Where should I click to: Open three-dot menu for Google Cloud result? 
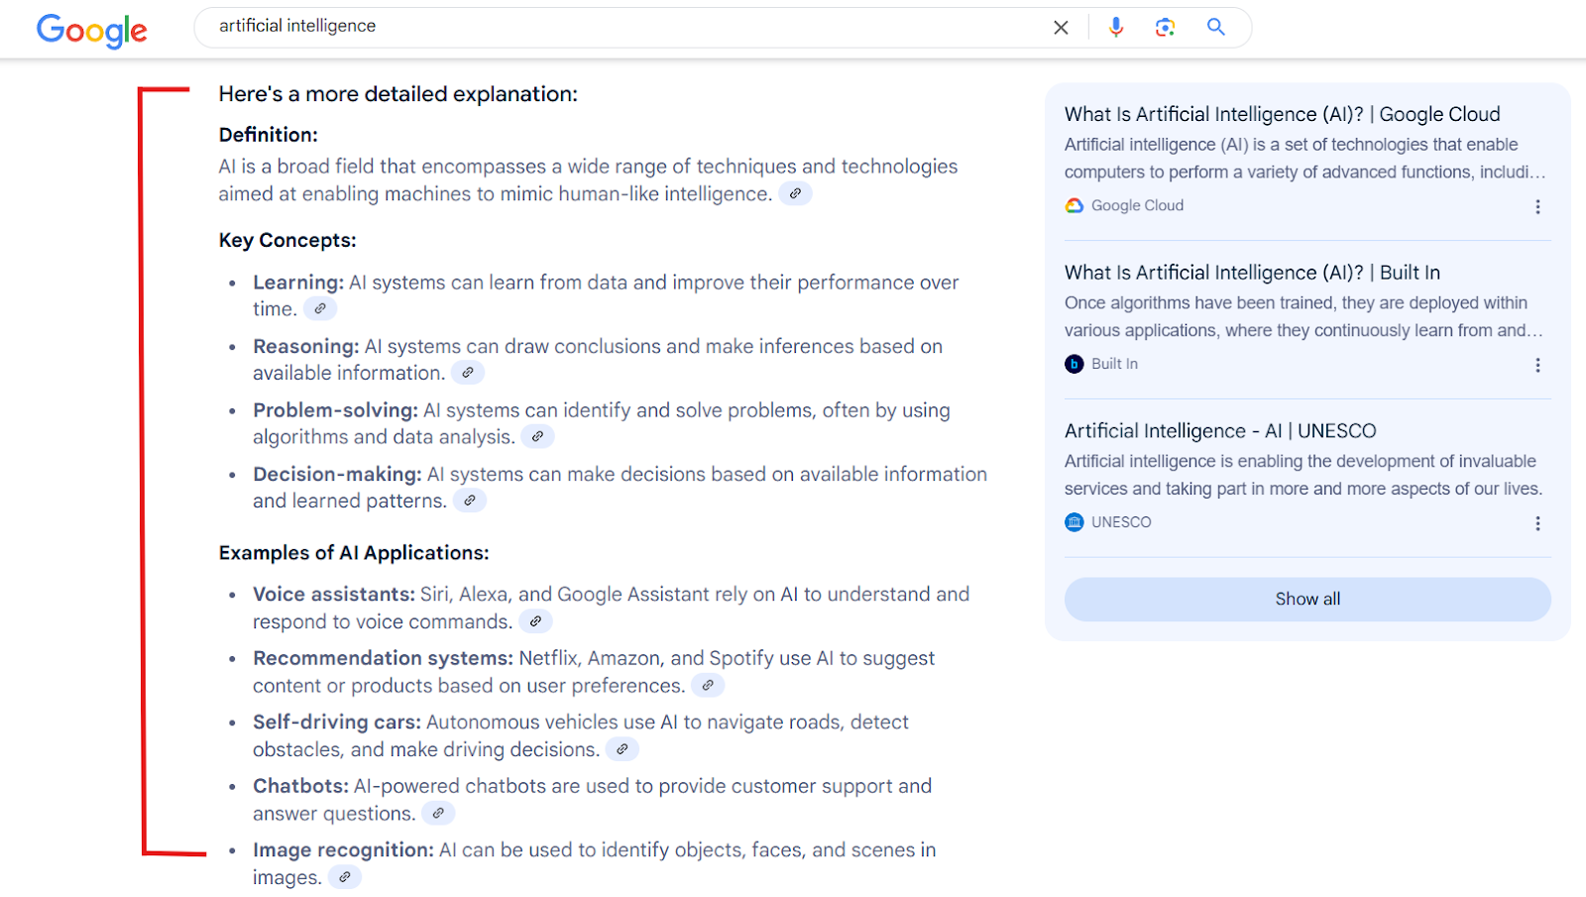(x=1537, y=206)
